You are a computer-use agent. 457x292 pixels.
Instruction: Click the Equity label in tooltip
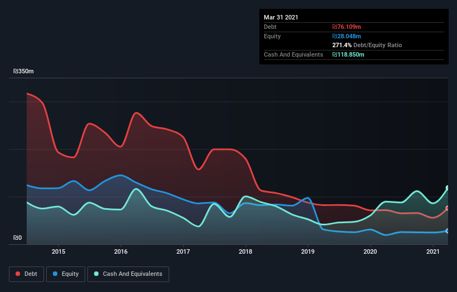[x=272, y=36]
